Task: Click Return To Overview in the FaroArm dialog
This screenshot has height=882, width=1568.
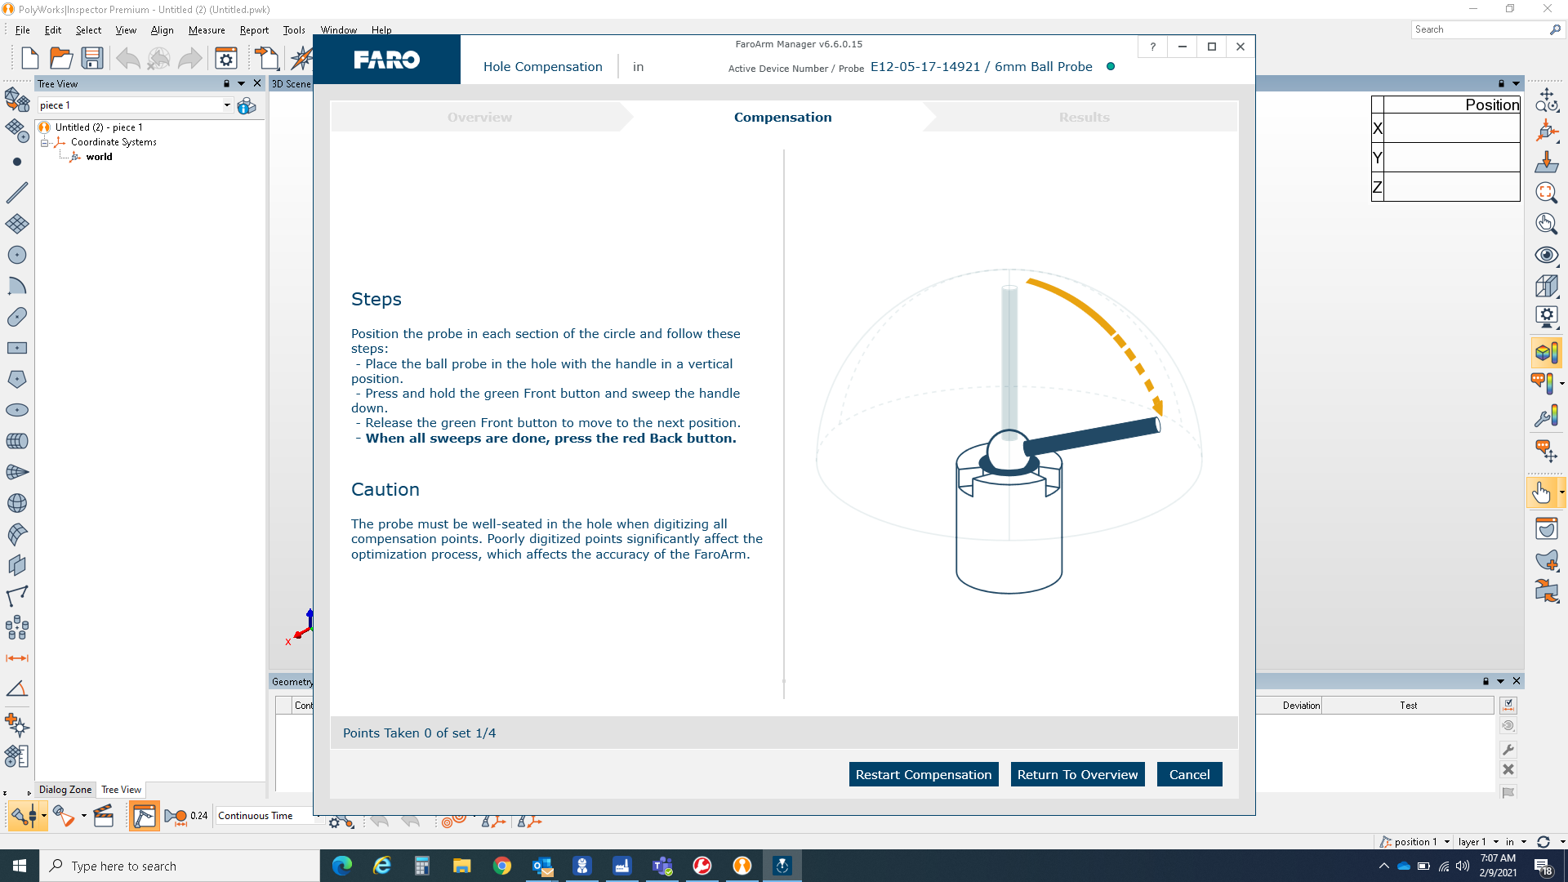Action: point(1077,774)
